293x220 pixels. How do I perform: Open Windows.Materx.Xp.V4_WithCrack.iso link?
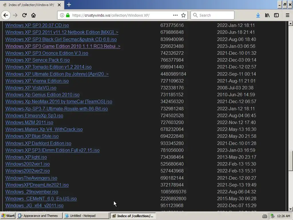click(x=44, y=129)
